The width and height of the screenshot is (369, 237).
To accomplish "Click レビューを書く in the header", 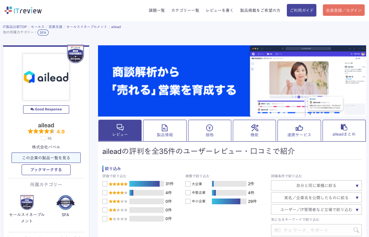I will [219, 10].
